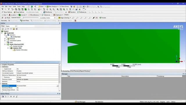This screenshot has width=186, height=105.
Task: Select Analysis Settings in the tree
Action: pos(17,46)
